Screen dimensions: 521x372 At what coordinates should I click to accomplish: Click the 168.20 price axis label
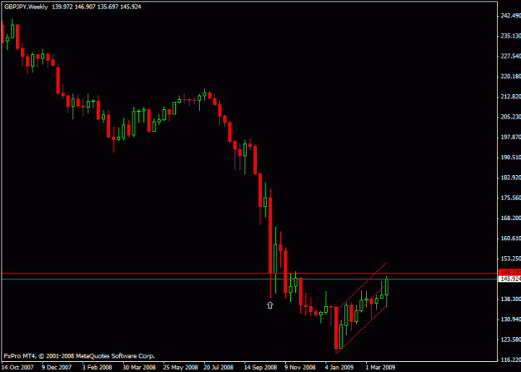tap(511, 218)
